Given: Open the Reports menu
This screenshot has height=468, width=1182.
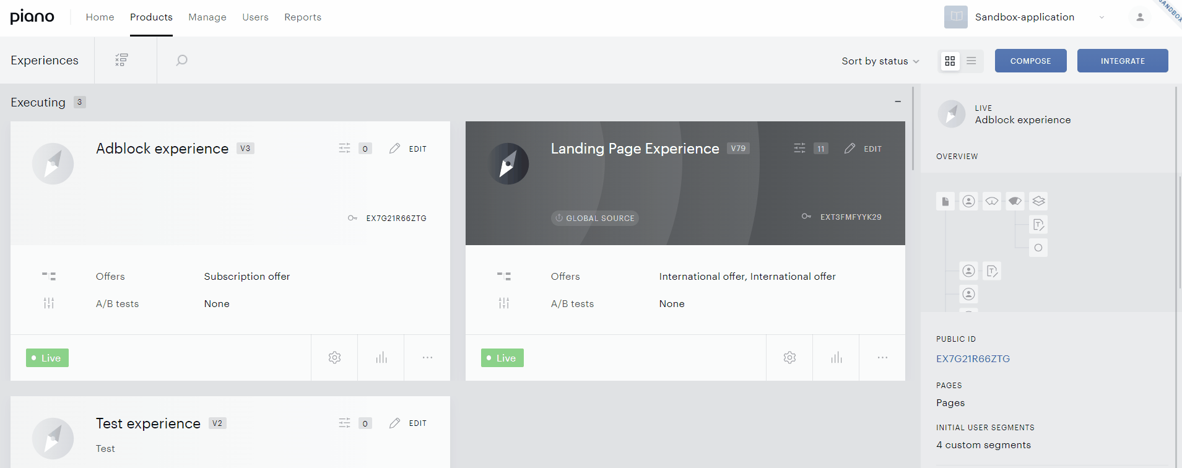Looking at the screenshot, I should click(x=303, y=17).
